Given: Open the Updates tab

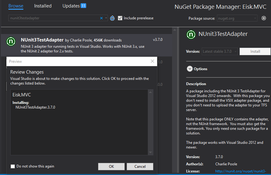Looking at the screenshot, I should coord(71,6).
